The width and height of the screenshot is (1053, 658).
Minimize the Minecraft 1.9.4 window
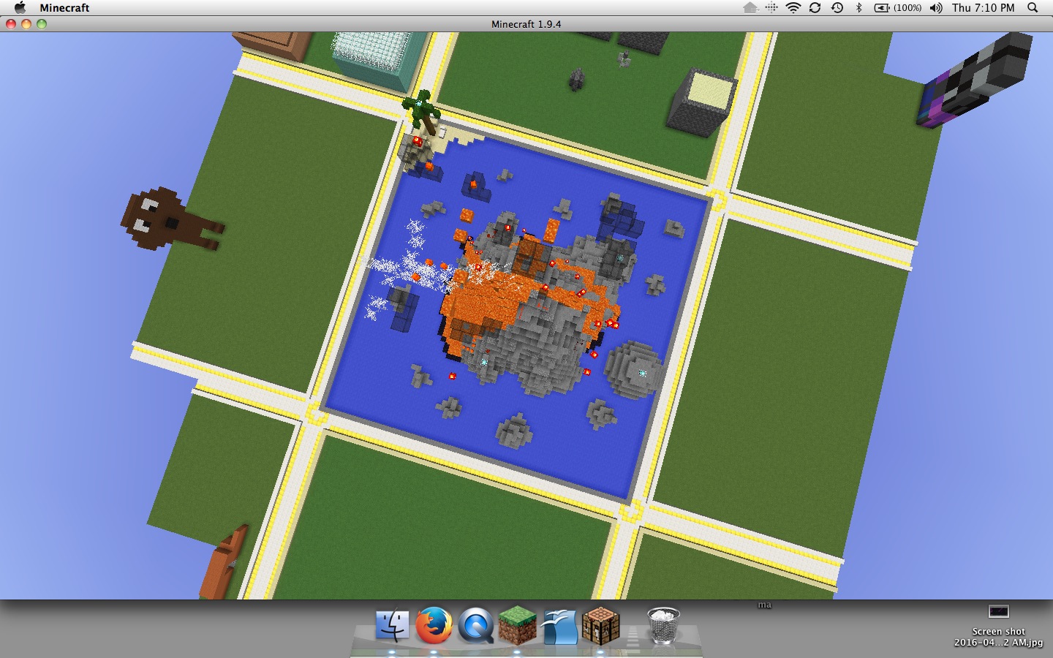pos(26,24)
